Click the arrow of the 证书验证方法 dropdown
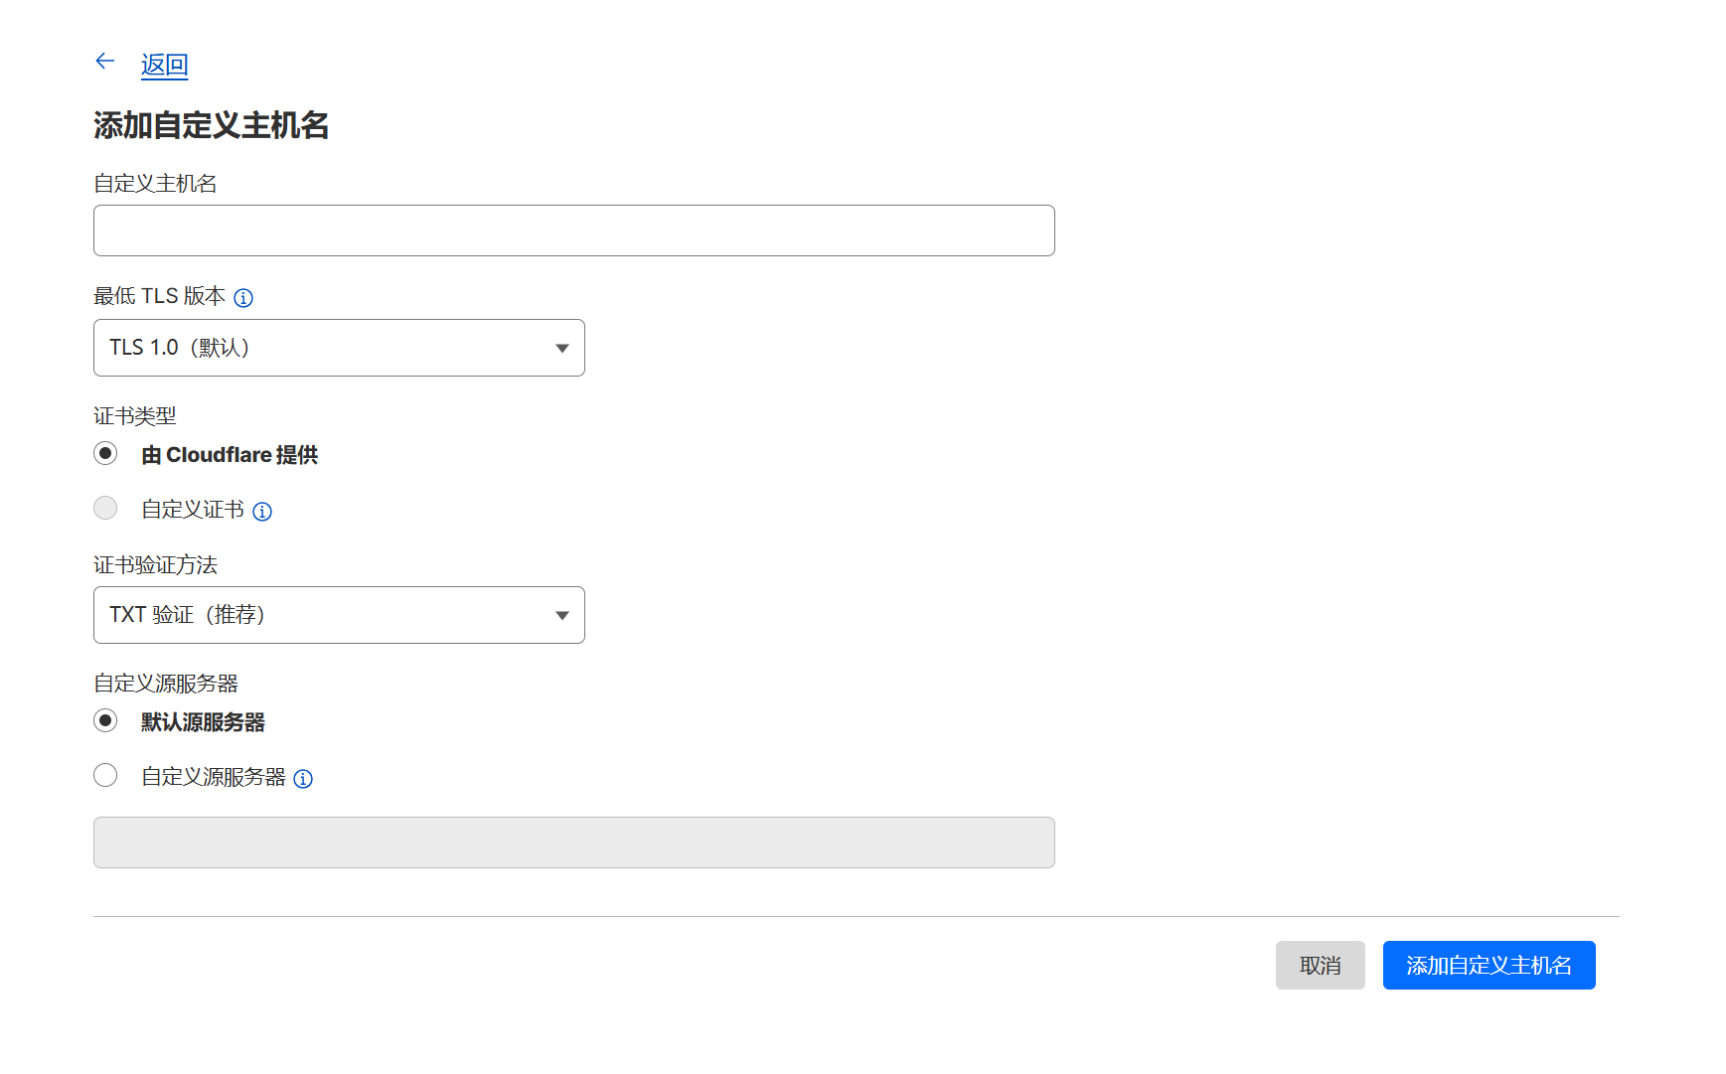Image resolution: width=1726 pixels, height=1074 pixels. tap(561, 615)
